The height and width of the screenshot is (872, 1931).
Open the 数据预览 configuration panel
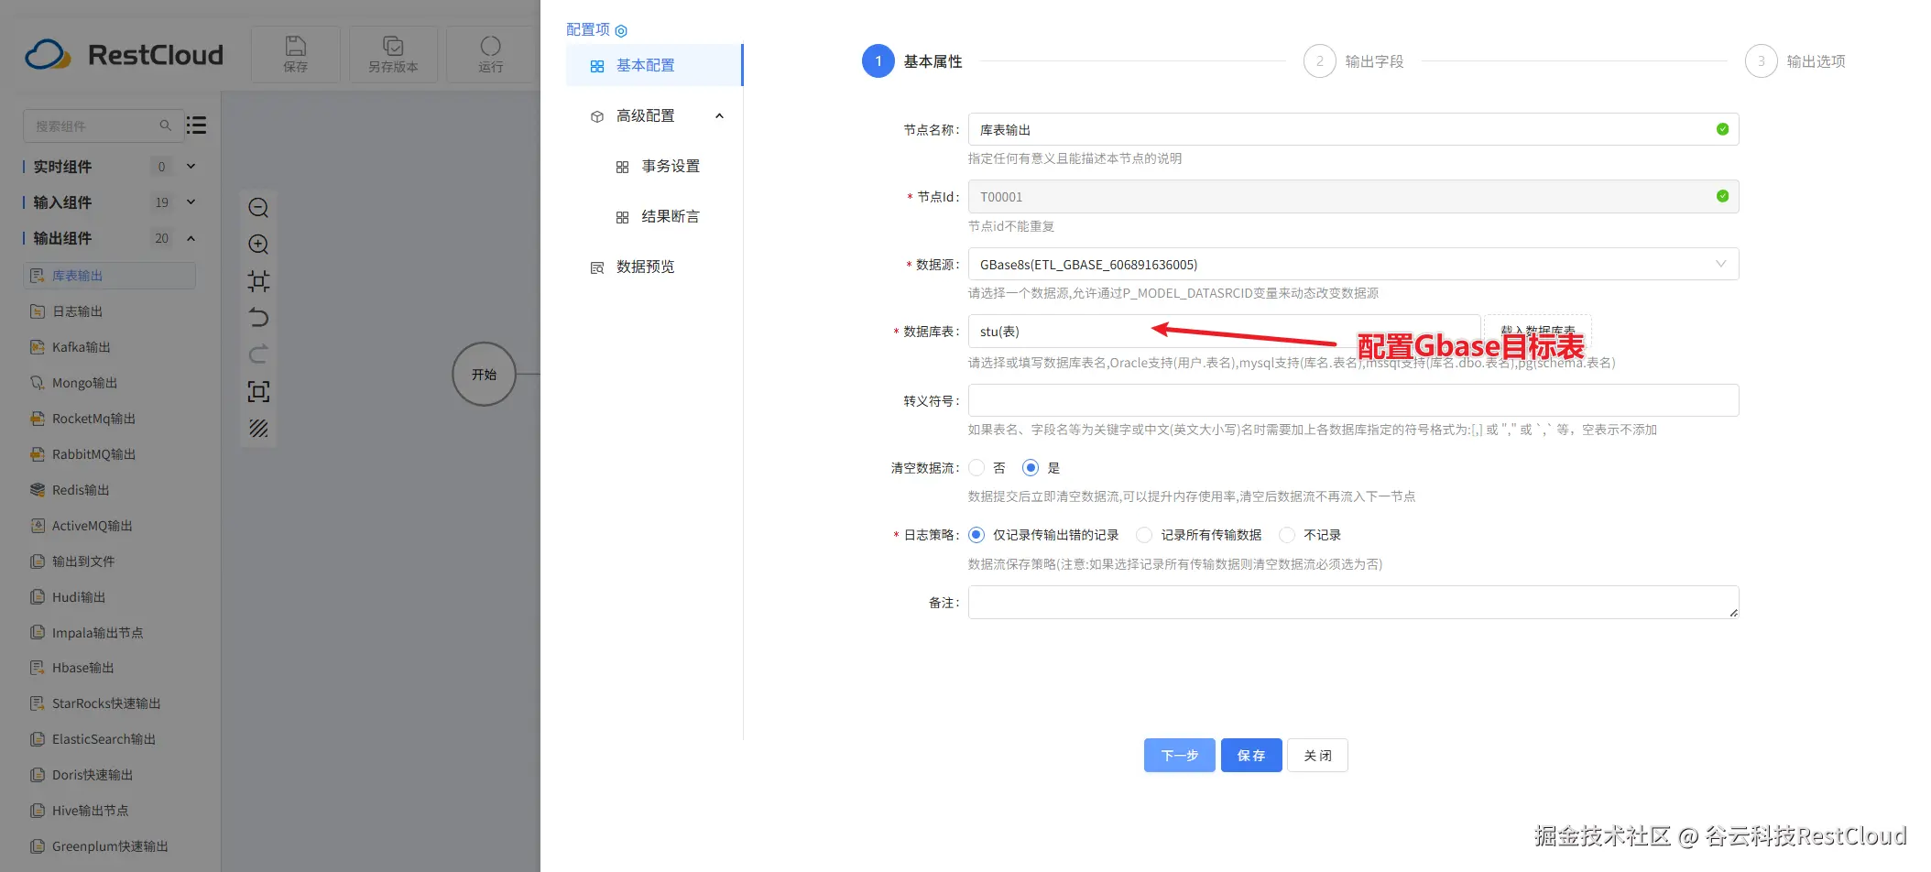(644, 267)
